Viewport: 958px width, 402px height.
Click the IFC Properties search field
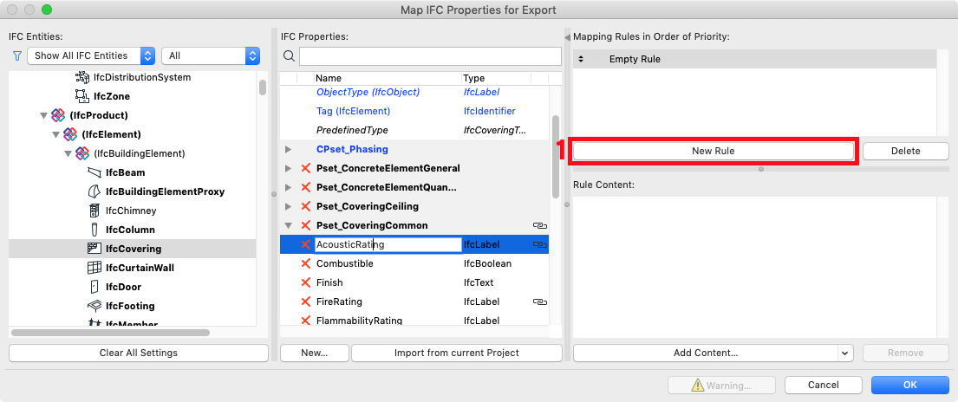click(x=430, y=55)
